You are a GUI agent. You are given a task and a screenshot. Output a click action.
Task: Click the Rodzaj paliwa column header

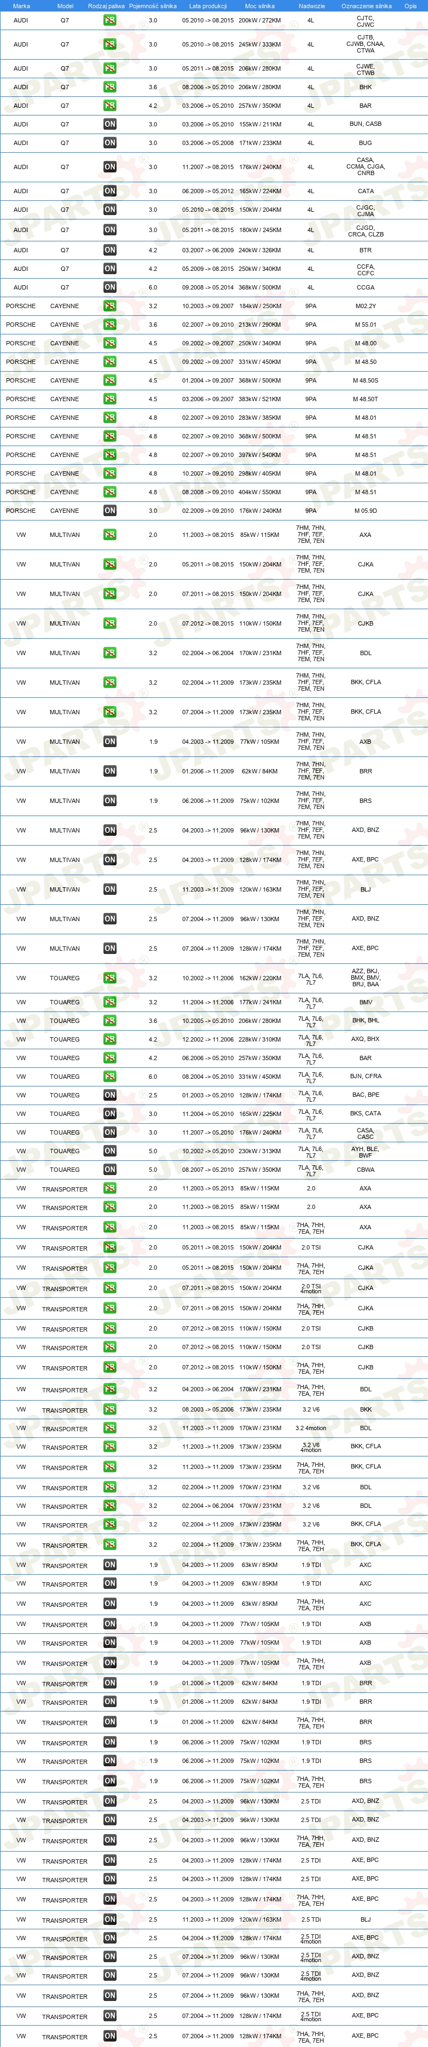[106, 5]
